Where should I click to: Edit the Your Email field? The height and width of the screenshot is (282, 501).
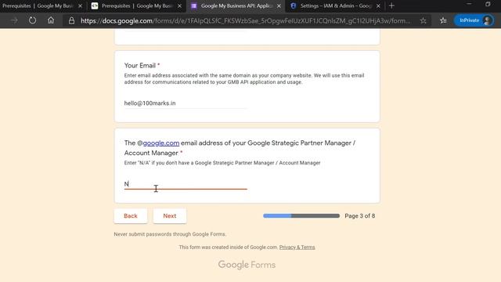click(186, 103)
